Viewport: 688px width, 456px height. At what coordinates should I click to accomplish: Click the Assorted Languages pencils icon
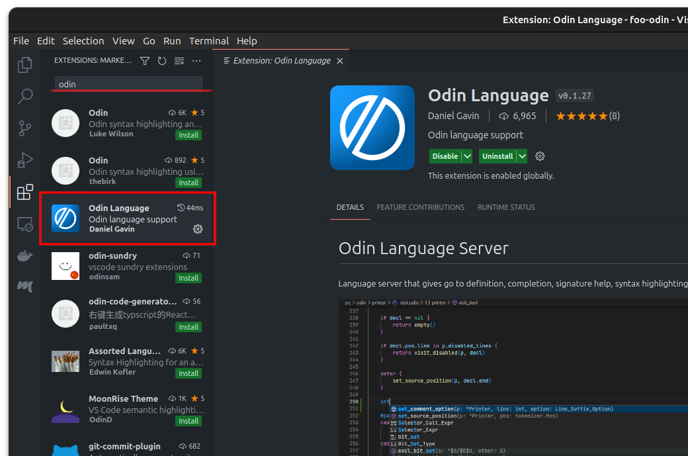(x=65, y=361)
